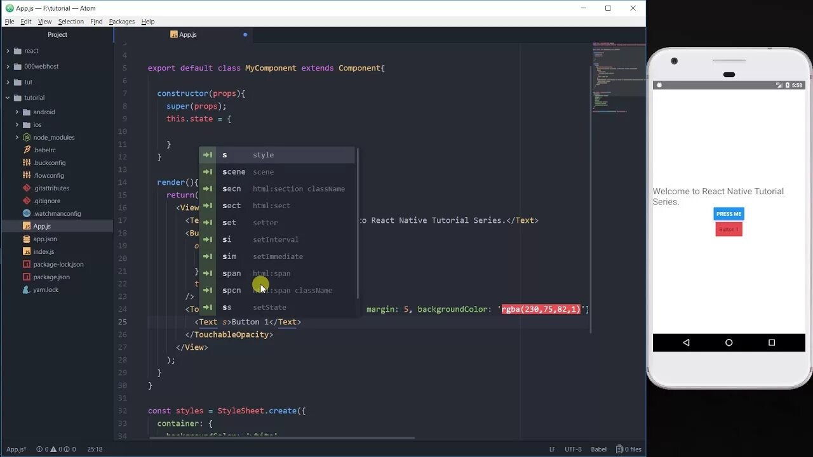Open the Help menu
This screenshot has width=813, height=457.
148,22
